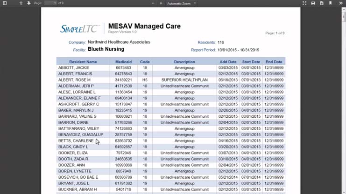Viewport: 346px width, 194px height.
Task: Zoom out with the minus button
Action: point(153,3)
